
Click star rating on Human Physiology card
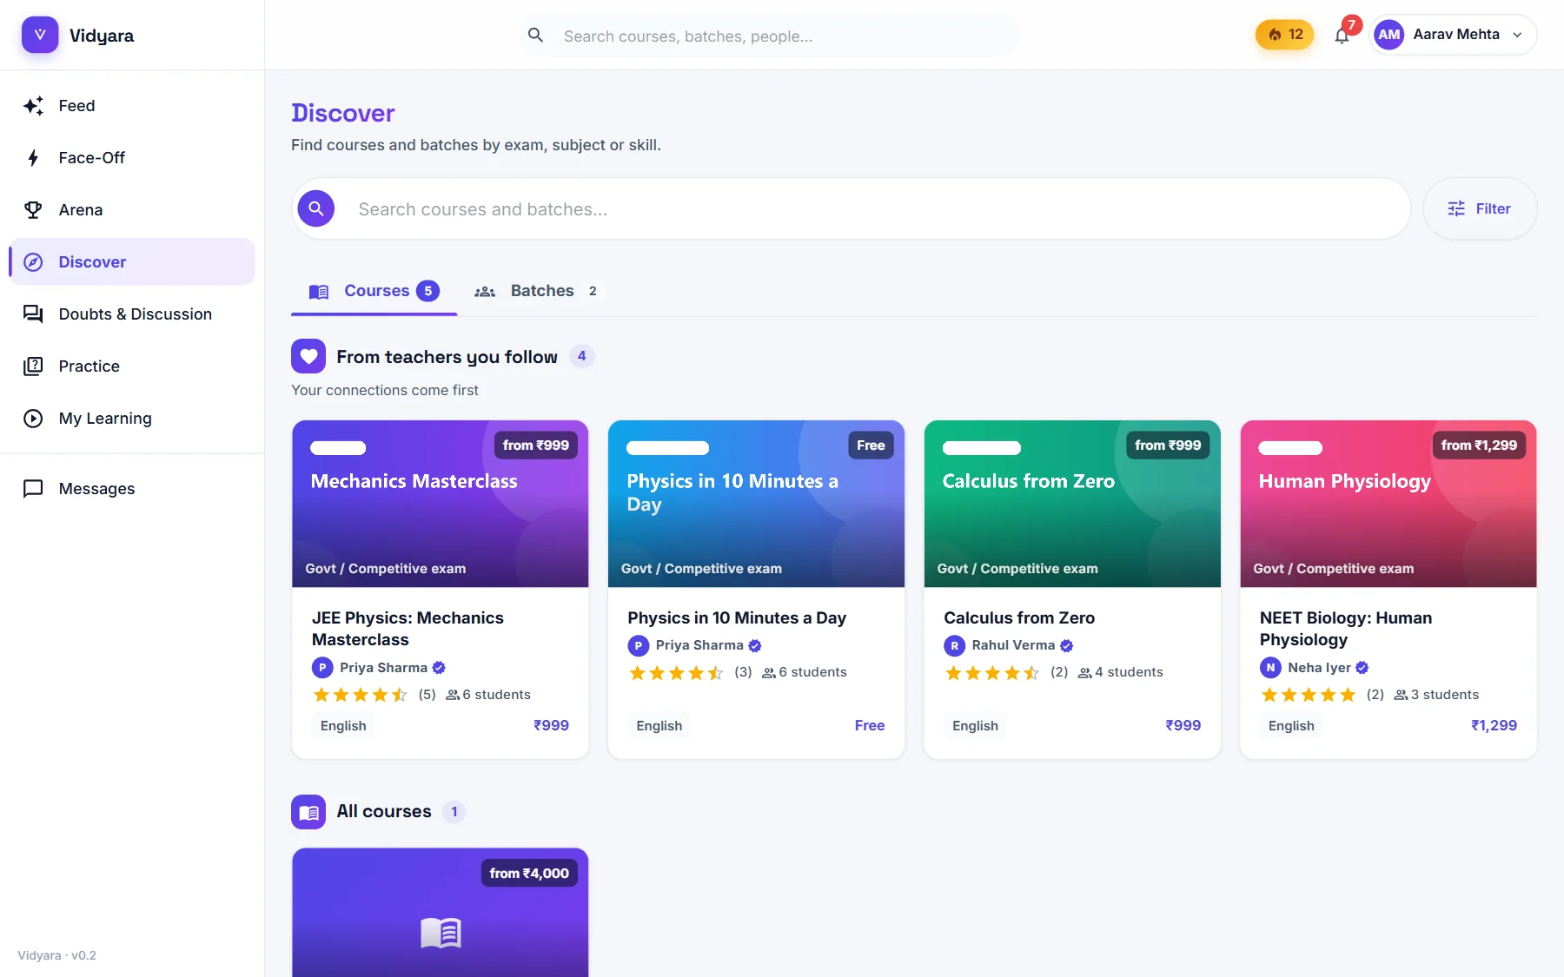click(x=1309, y=695)
